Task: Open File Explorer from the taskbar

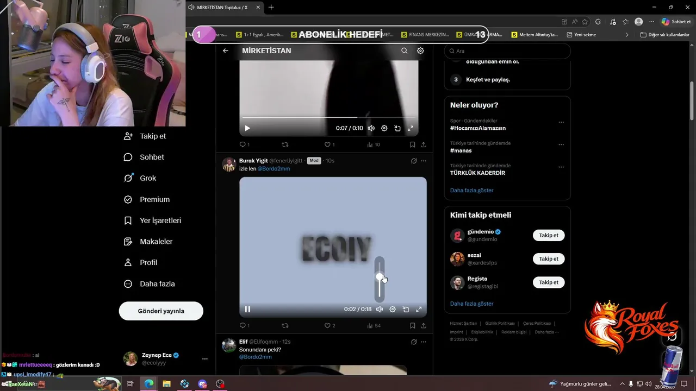Action: (x=166, y=383)
